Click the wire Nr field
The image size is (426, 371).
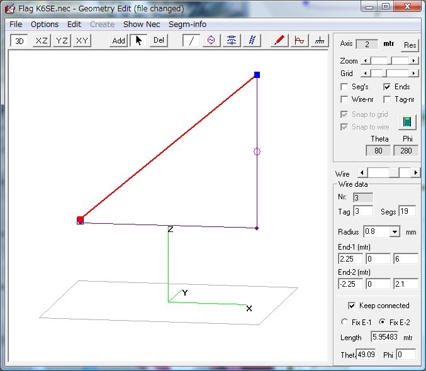click(363, 197)
